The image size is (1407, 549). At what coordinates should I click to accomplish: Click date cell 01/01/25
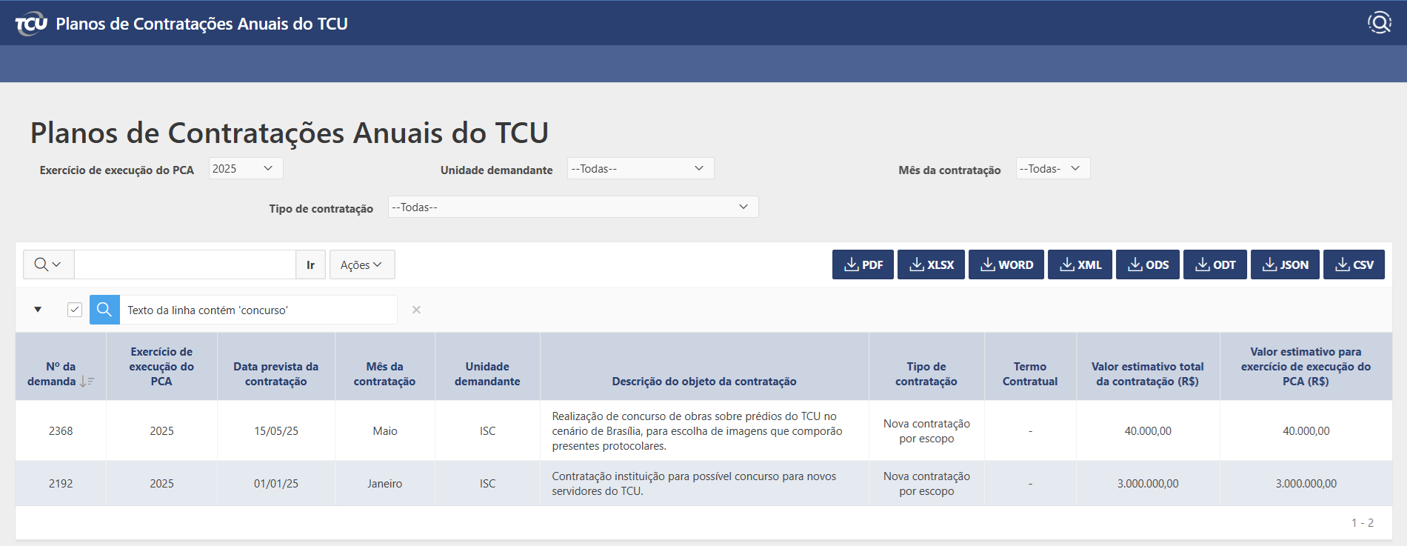pyautogui.click(x=276, y=483)
